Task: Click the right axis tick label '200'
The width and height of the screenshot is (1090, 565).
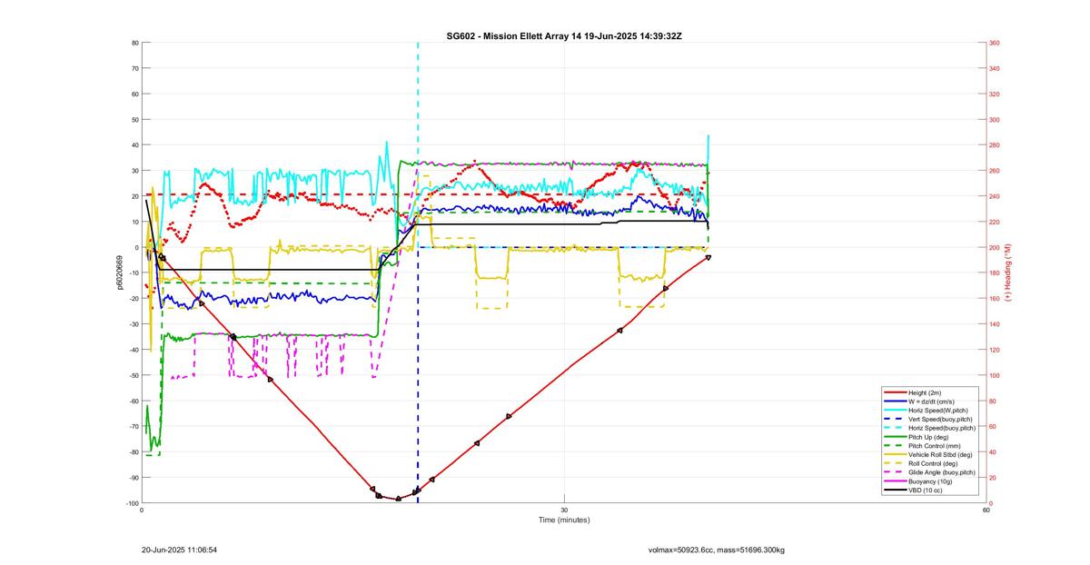Action: point(995,247)
